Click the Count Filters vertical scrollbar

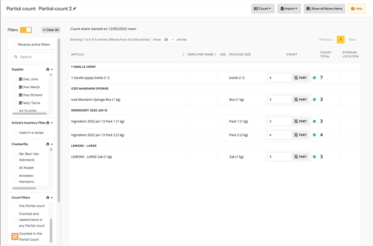pos(51,230)
